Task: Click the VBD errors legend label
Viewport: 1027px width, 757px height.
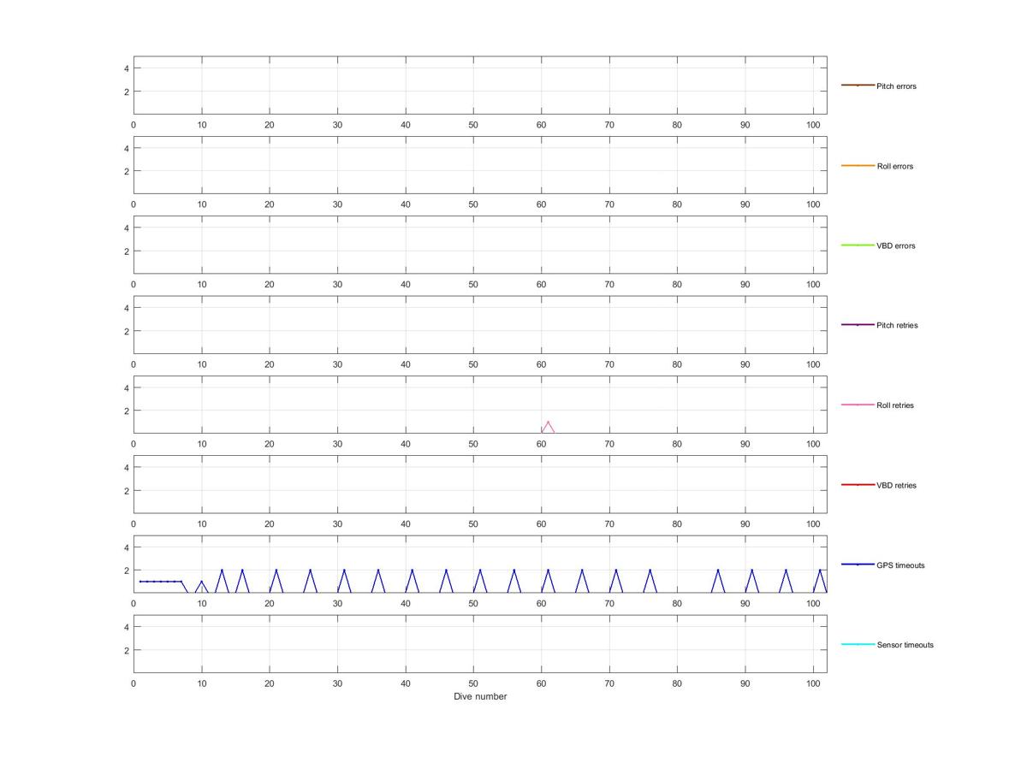Action: pos(895,246)
